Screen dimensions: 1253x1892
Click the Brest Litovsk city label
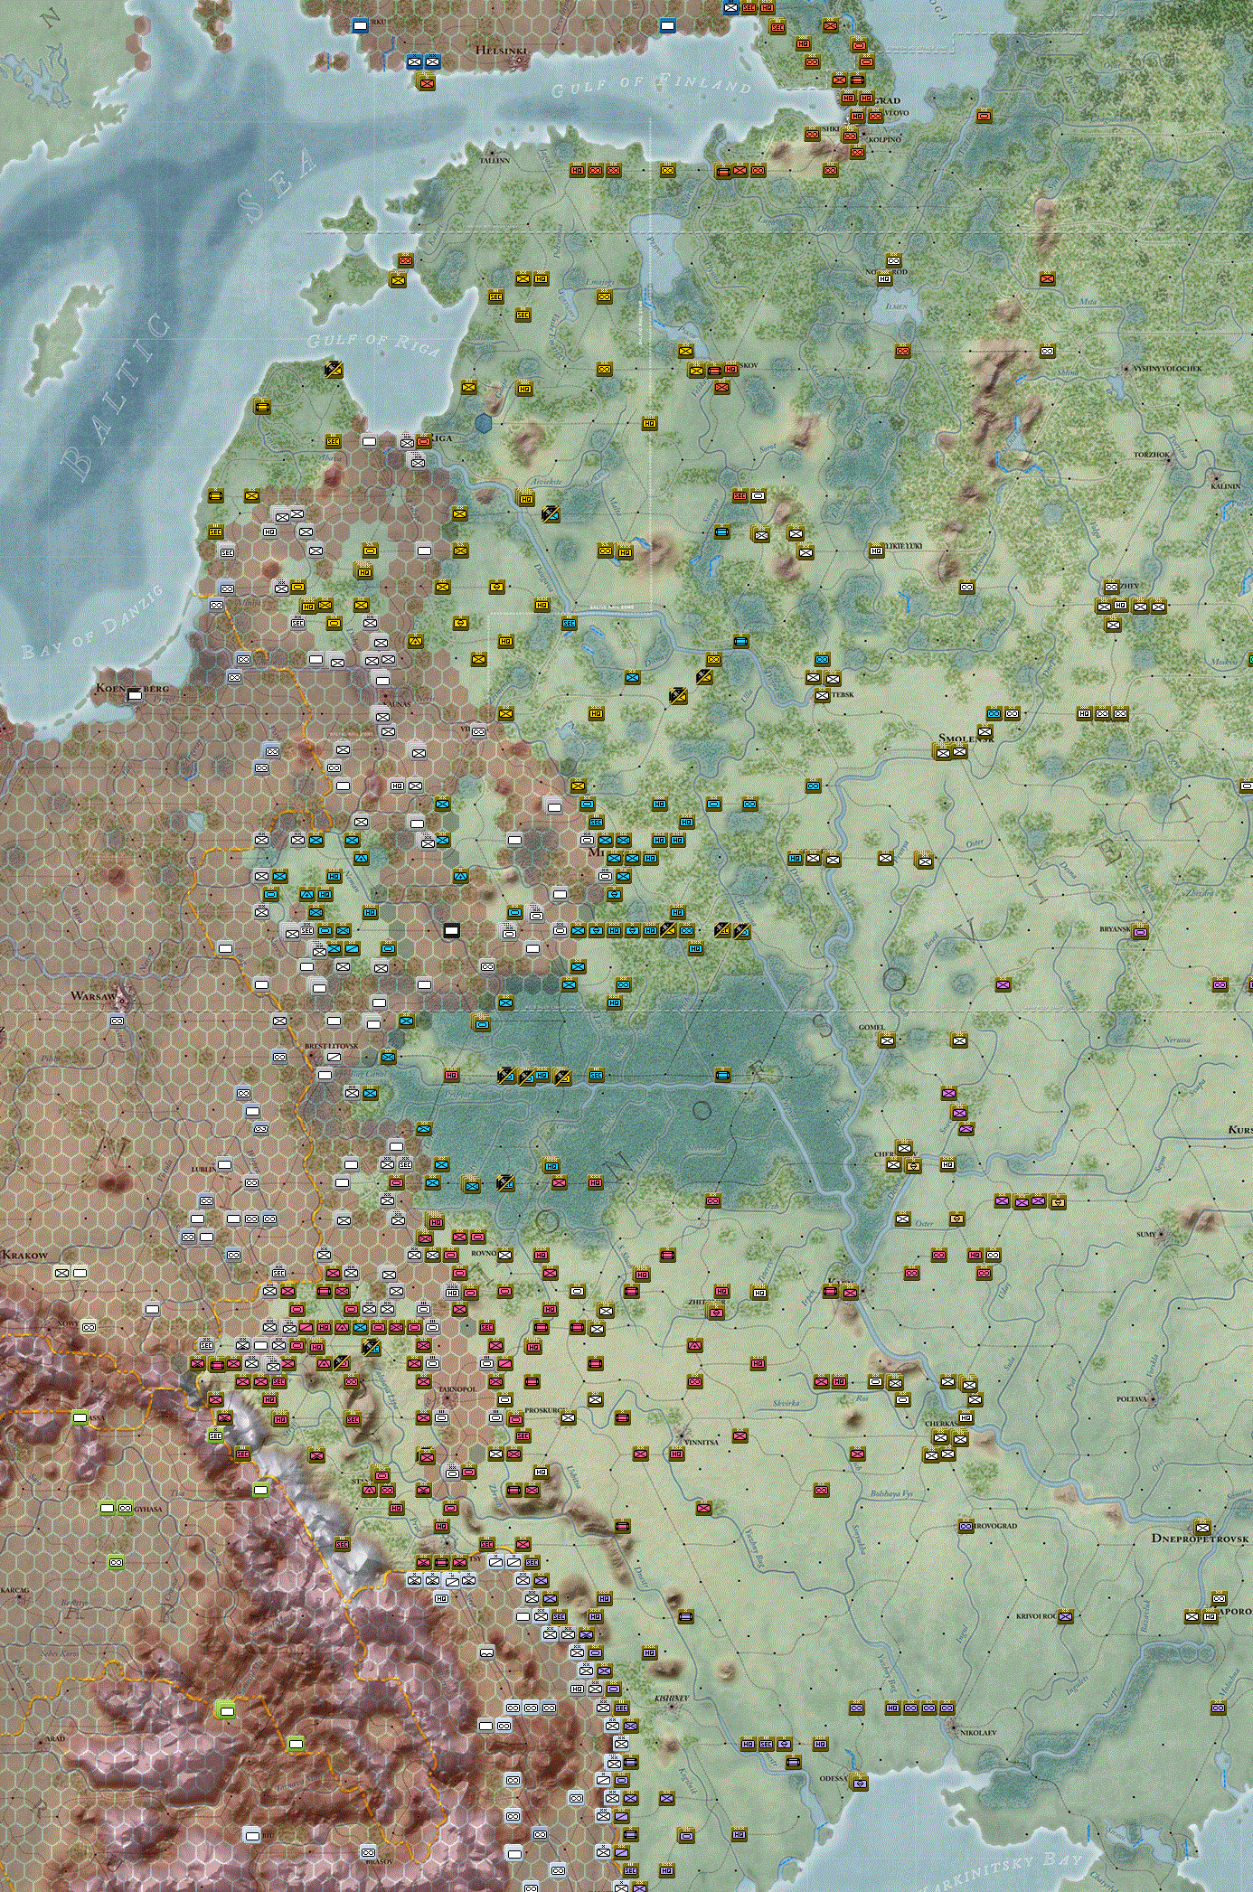pyautogui.click(x=331, y=1046)
